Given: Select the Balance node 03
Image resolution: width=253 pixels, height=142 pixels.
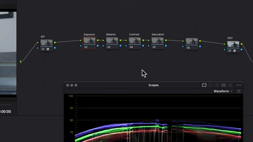Looking at the screenshot, I should [x=112, y=43].
